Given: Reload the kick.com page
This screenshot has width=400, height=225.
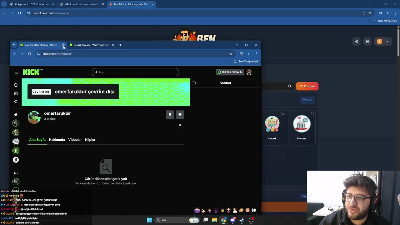Looking at the screenshot, I should pos(29,54).
